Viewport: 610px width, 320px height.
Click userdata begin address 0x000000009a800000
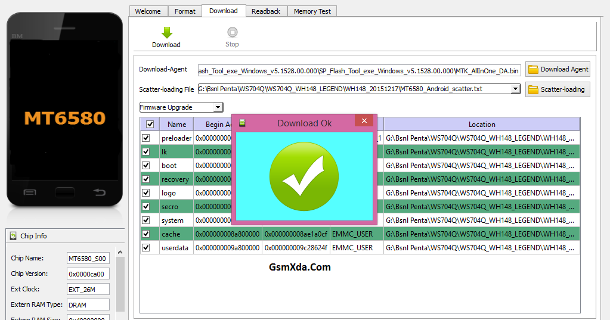point(228,248)
